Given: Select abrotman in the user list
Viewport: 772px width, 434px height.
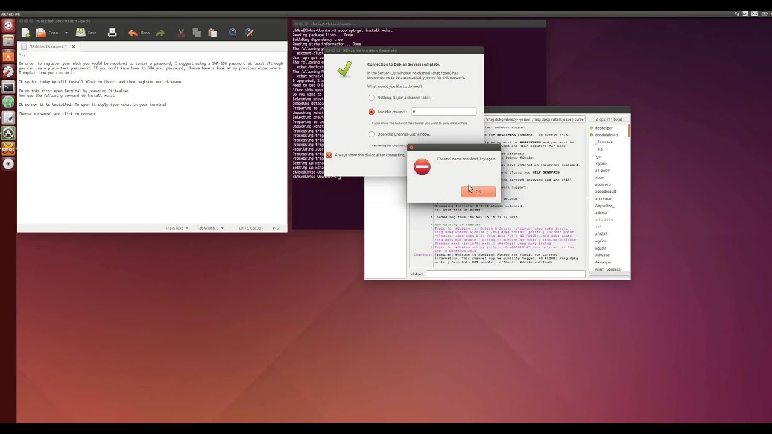Looking at the screenshot, I should (604, 199).
